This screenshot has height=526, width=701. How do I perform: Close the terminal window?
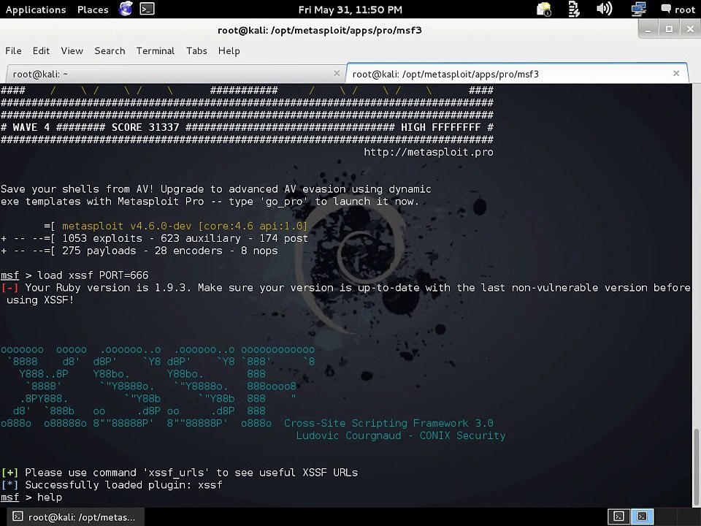click(690, 29)
